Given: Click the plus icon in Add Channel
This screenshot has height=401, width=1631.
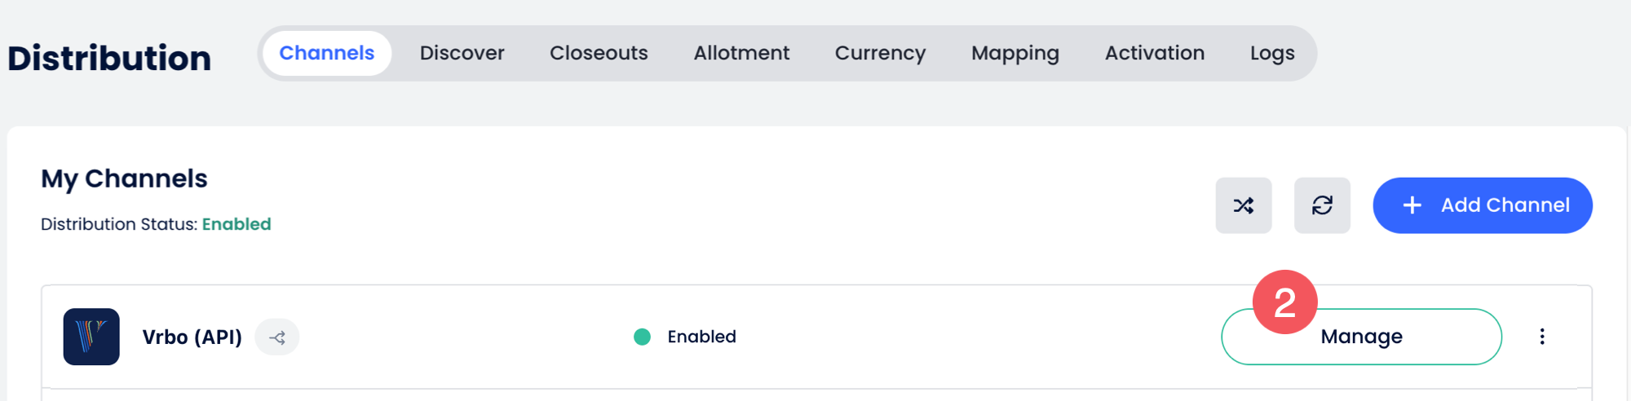Looking at the screenshot, I should pos(1412,205).
